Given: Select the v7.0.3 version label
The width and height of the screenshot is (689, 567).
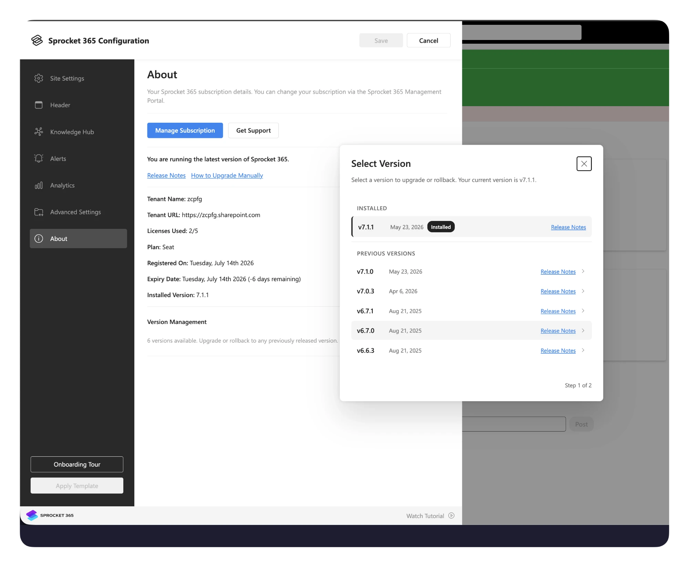Looking at the screenshot, I should click(366, 291).
